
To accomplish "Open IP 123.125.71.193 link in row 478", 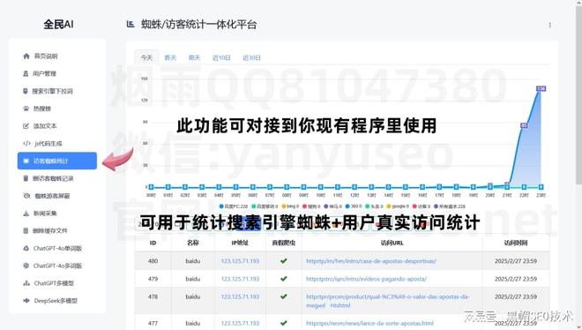I will (x=240, y=296).
